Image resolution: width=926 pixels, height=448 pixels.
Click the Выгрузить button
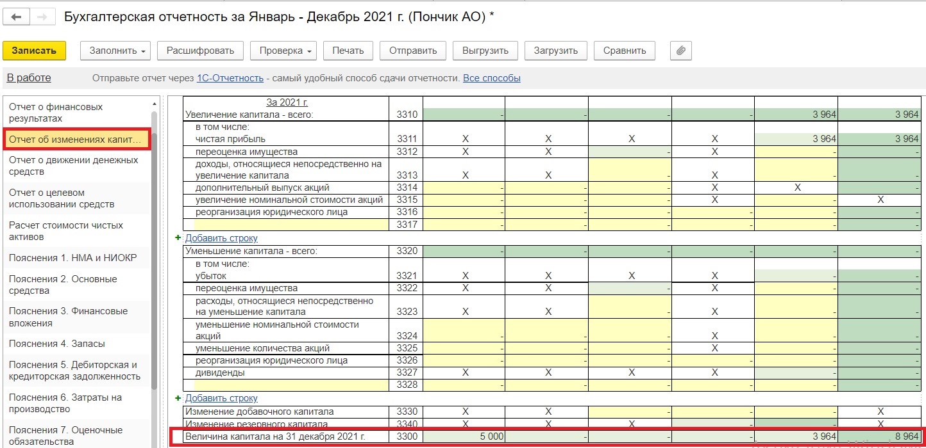coord(485,51)
